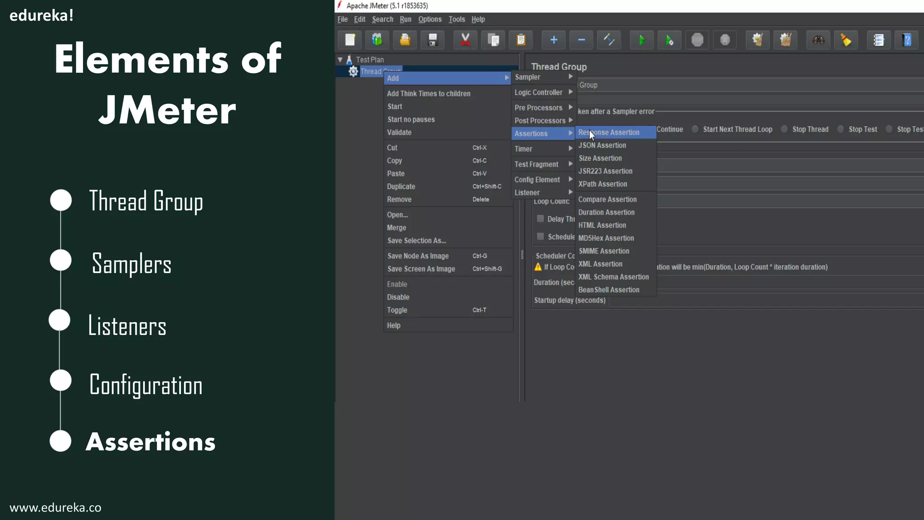The height and width of the screenshot is (520, 924).
Task: Open the Run menu
Action: (x=406, y=19)
